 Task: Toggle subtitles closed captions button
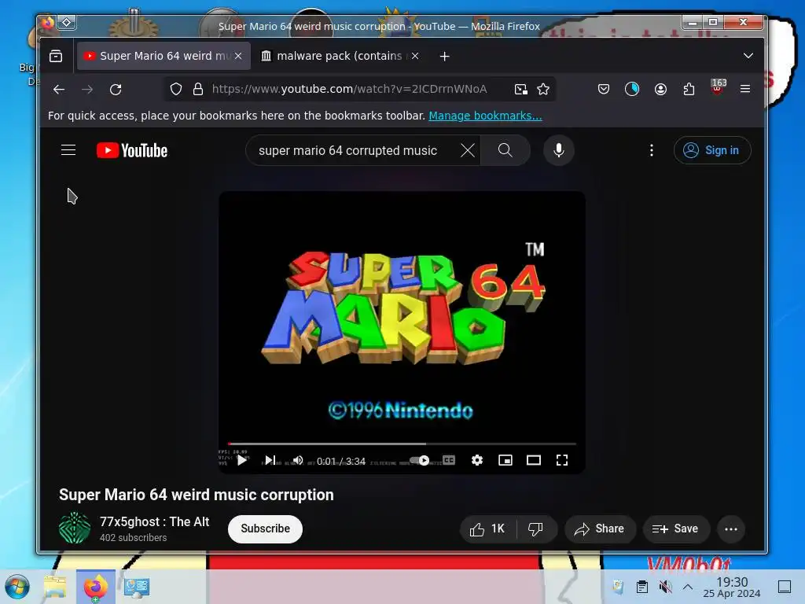click(x=449, y=460)
